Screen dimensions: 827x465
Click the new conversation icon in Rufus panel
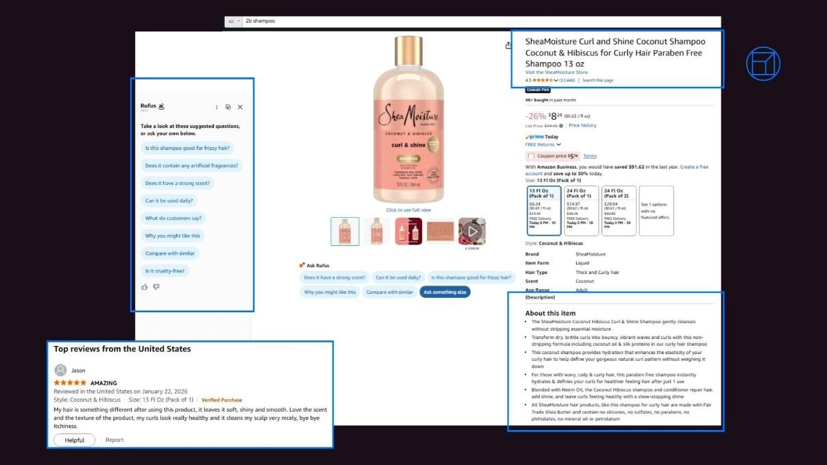pyautogui.click(x=228, y=107)
